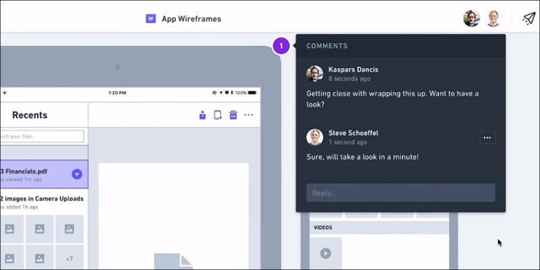Click the 'Sure, will take a look' comment text

[x=362, y=157]
